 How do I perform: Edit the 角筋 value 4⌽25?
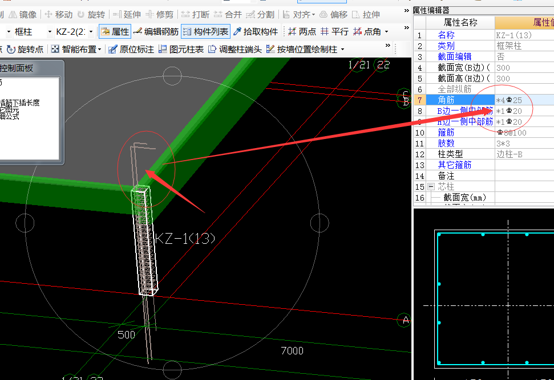tap(524, 100)
